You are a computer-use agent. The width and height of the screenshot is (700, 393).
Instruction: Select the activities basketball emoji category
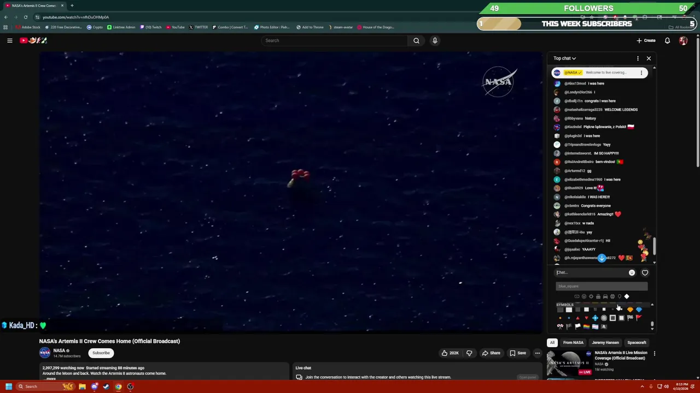point(612,296)
